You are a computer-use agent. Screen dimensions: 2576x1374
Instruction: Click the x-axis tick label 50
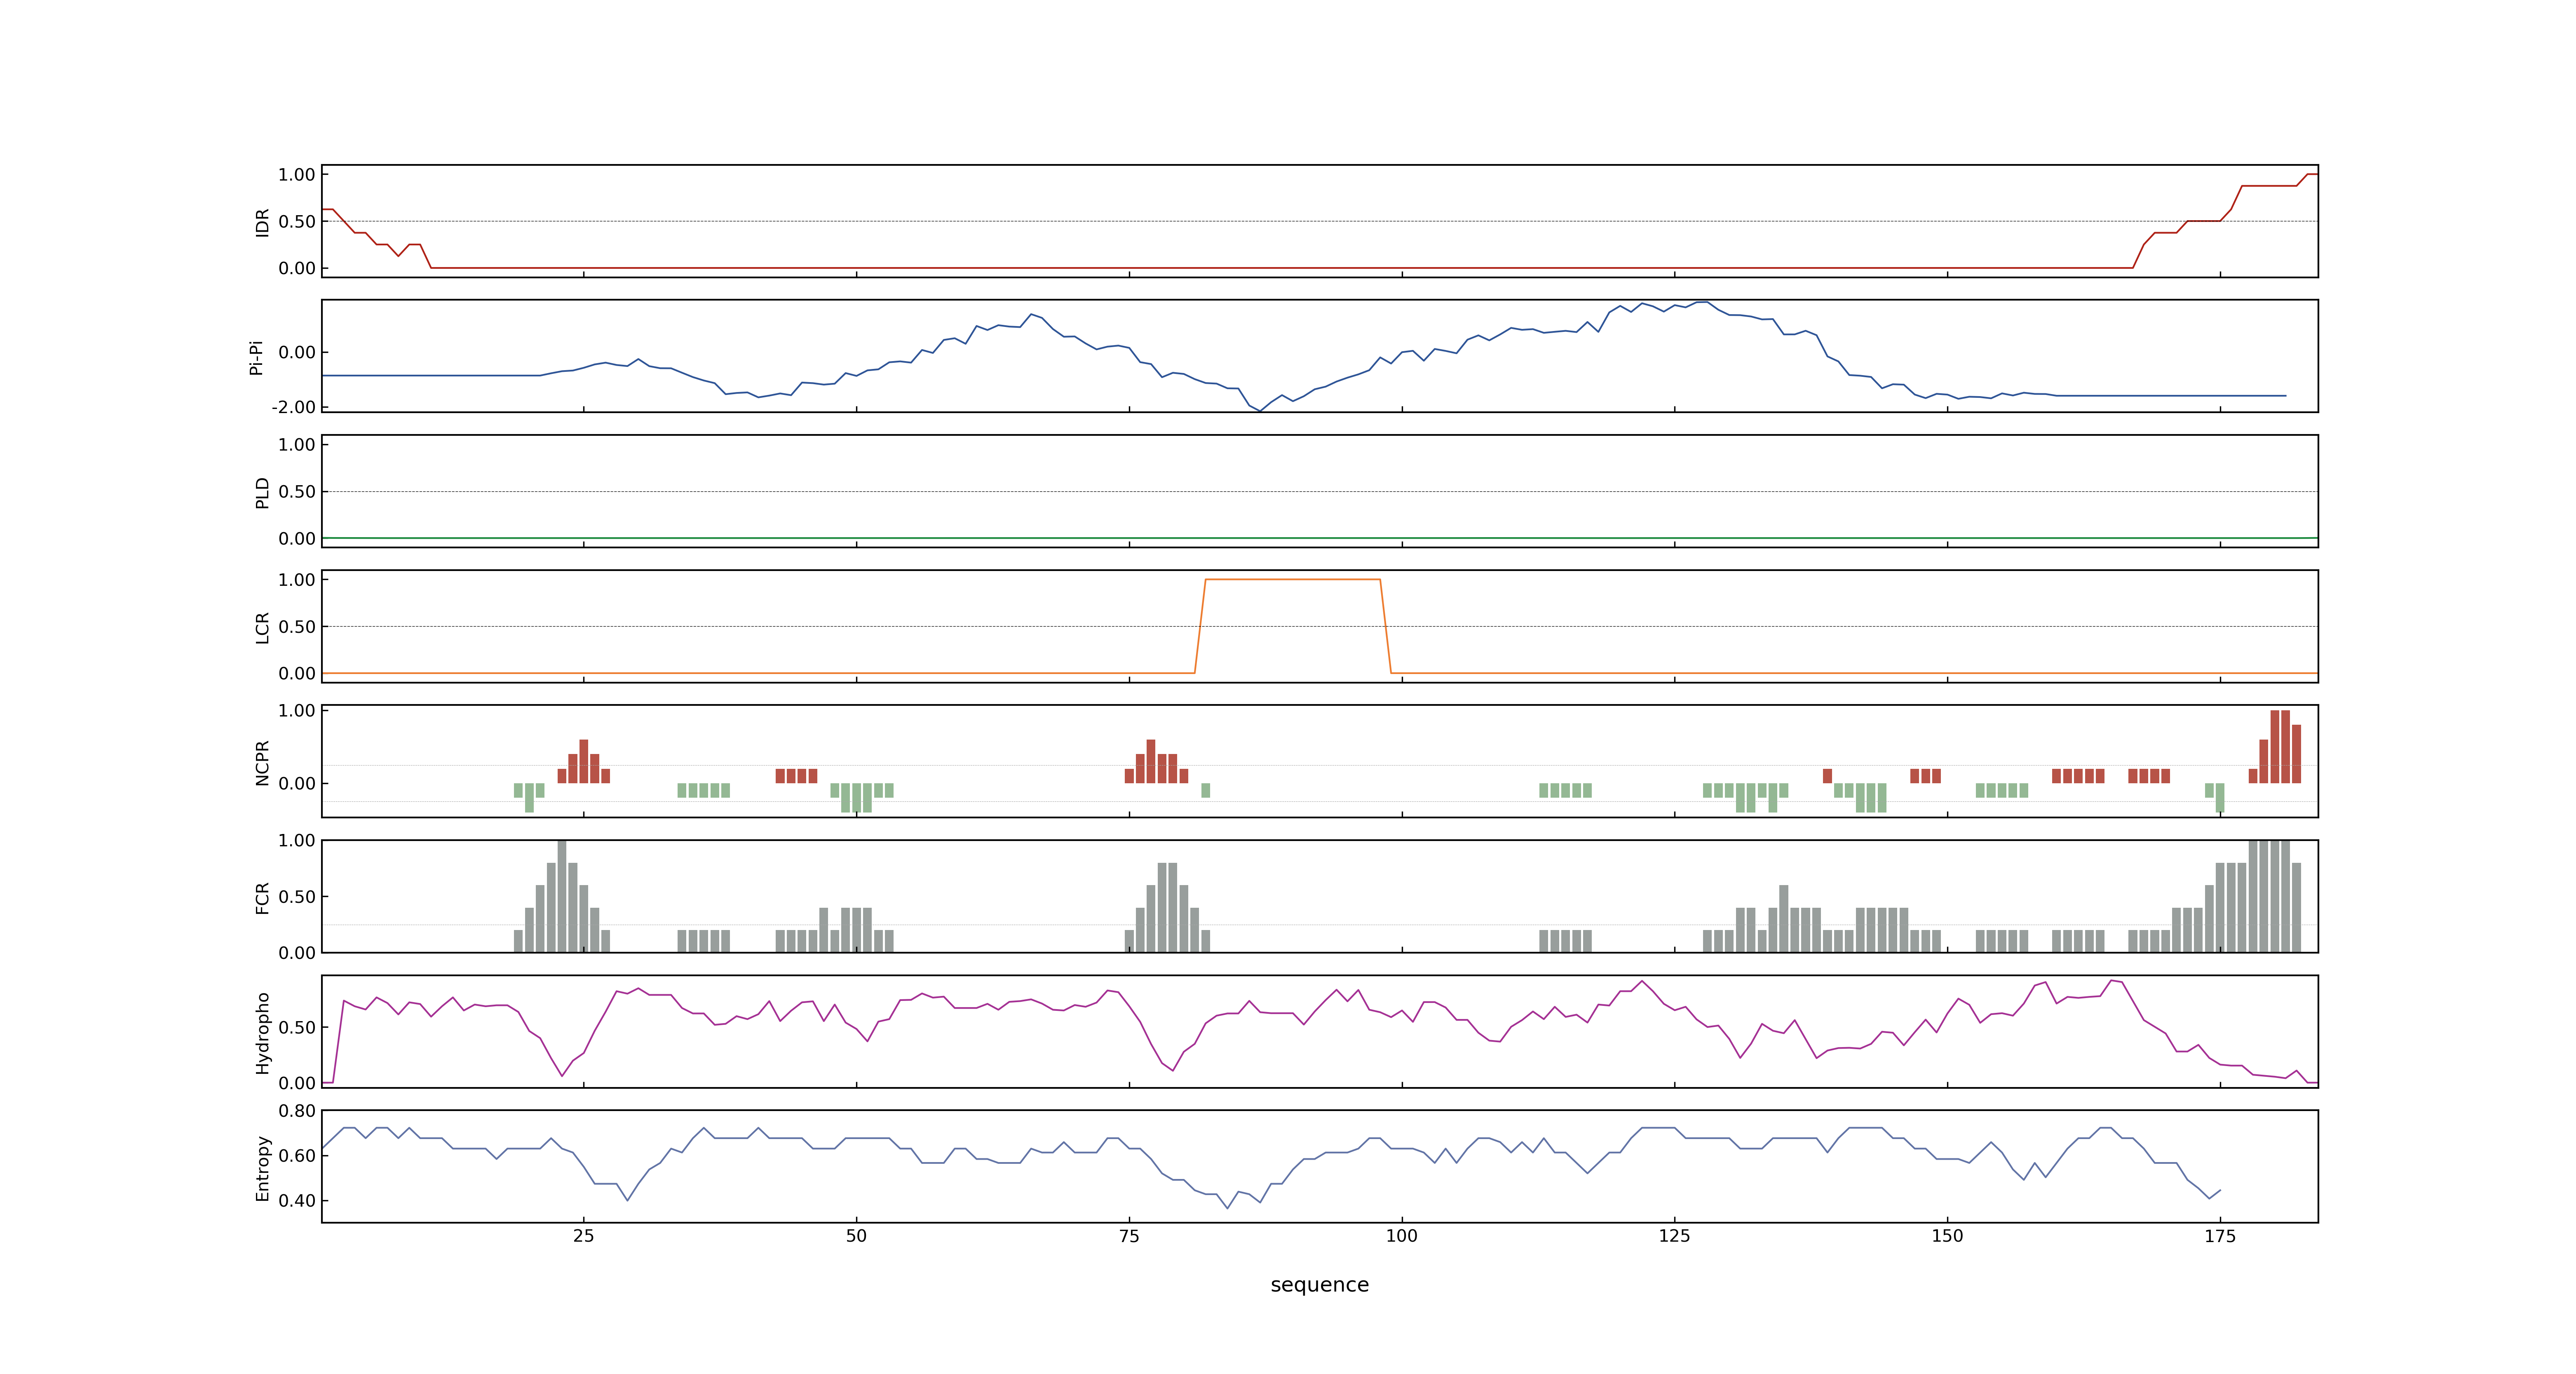(856, 1236)
